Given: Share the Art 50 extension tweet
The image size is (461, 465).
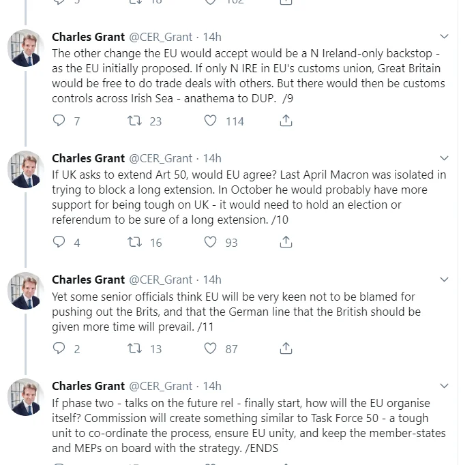Looking at the screenshot, I should click(x=286, y=241).
